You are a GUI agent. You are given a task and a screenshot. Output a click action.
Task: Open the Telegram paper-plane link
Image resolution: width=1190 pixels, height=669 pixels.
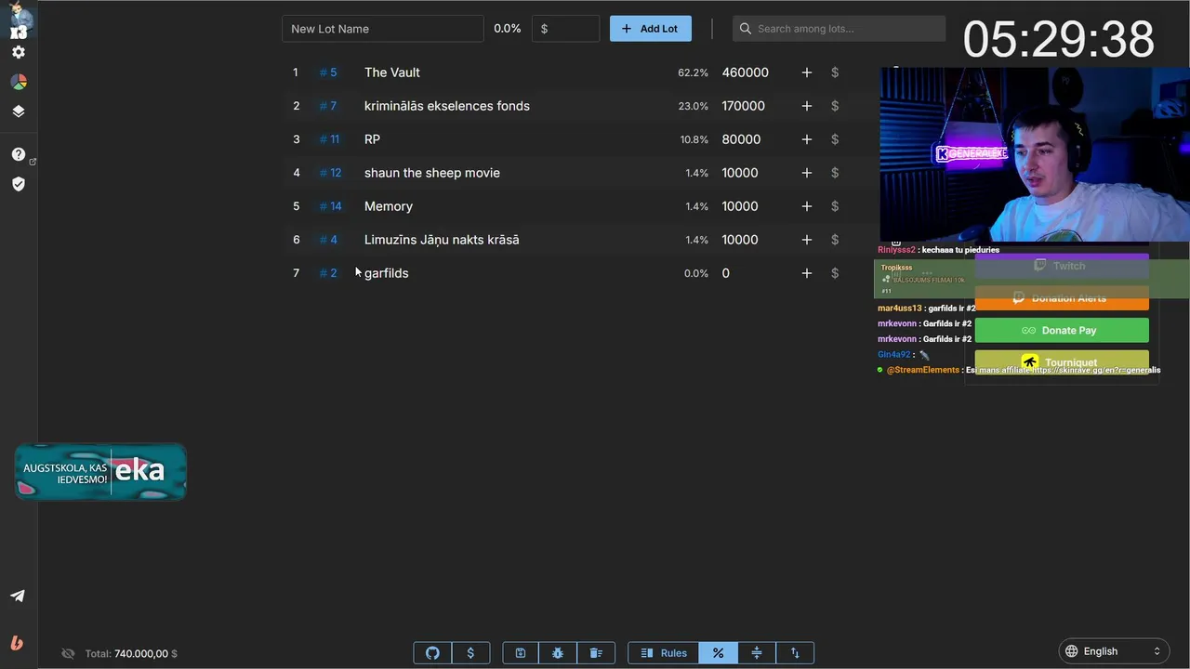tap(18, 596)
